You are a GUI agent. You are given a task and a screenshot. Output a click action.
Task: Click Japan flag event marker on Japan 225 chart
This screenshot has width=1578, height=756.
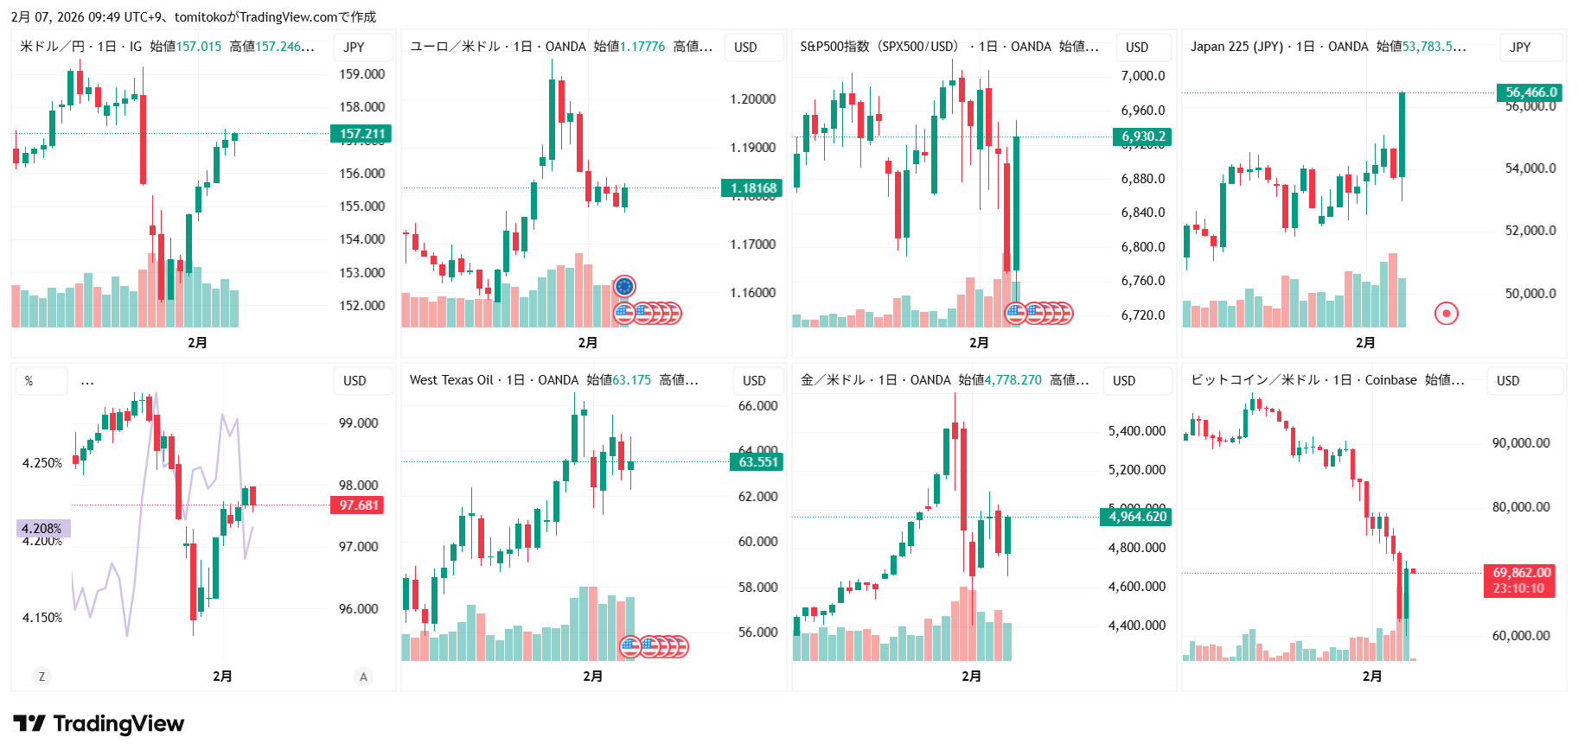(1447, 313)
